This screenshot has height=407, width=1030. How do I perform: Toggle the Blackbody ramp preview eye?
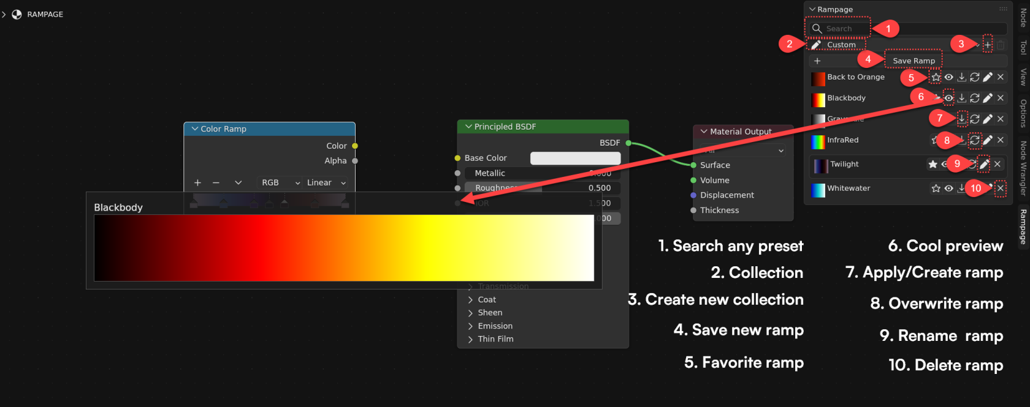click(x=948, y=98)
